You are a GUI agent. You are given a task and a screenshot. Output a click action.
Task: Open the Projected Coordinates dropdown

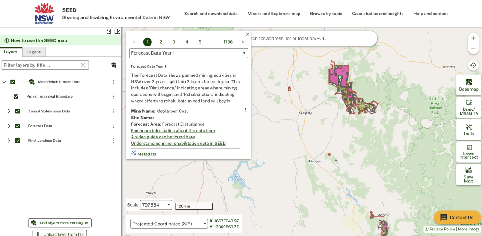pos(169,224)
